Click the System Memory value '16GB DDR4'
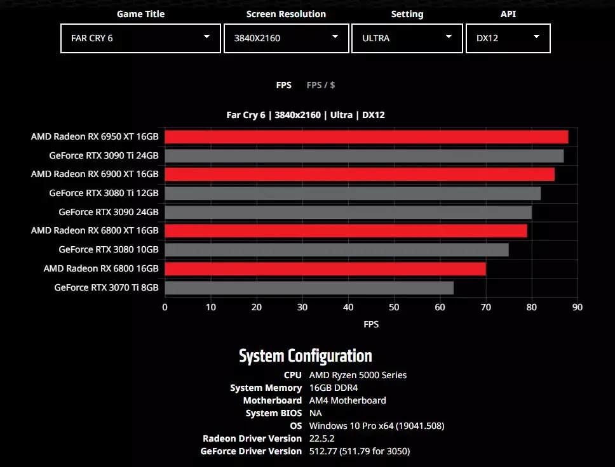The image size is (615, 467). coord(334,388)
